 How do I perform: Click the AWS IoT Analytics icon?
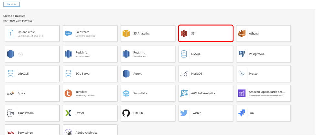point(184,93)
